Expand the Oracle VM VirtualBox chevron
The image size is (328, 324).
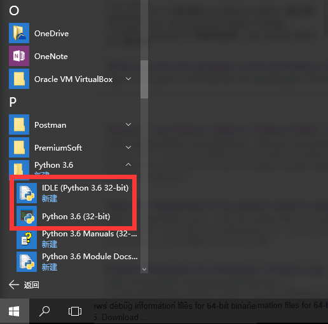128,79
